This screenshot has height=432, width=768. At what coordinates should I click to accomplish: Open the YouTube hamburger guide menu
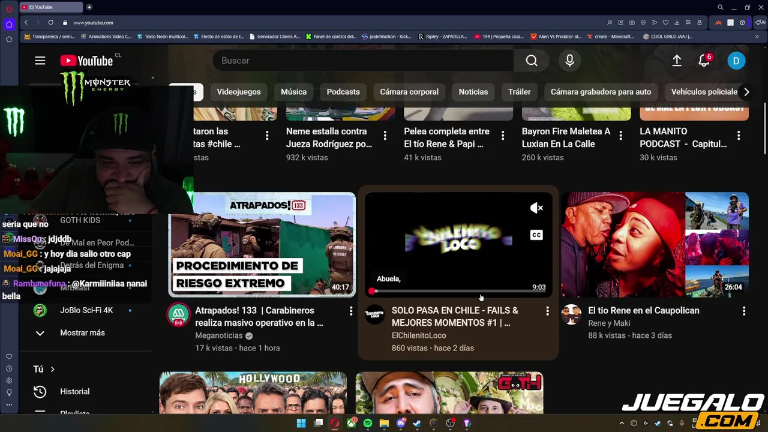pos(40,61)
